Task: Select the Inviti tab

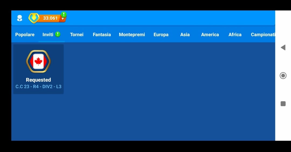Action: [48, 35]
